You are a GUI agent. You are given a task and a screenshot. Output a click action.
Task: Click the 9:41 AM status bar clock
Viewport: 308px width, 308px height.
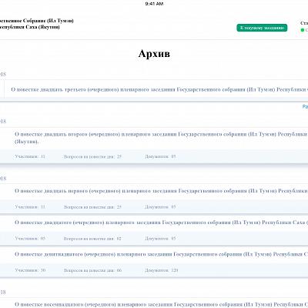[154, 4]
